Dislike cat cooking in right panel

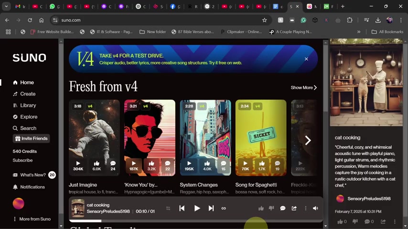[x=355, y=221]
